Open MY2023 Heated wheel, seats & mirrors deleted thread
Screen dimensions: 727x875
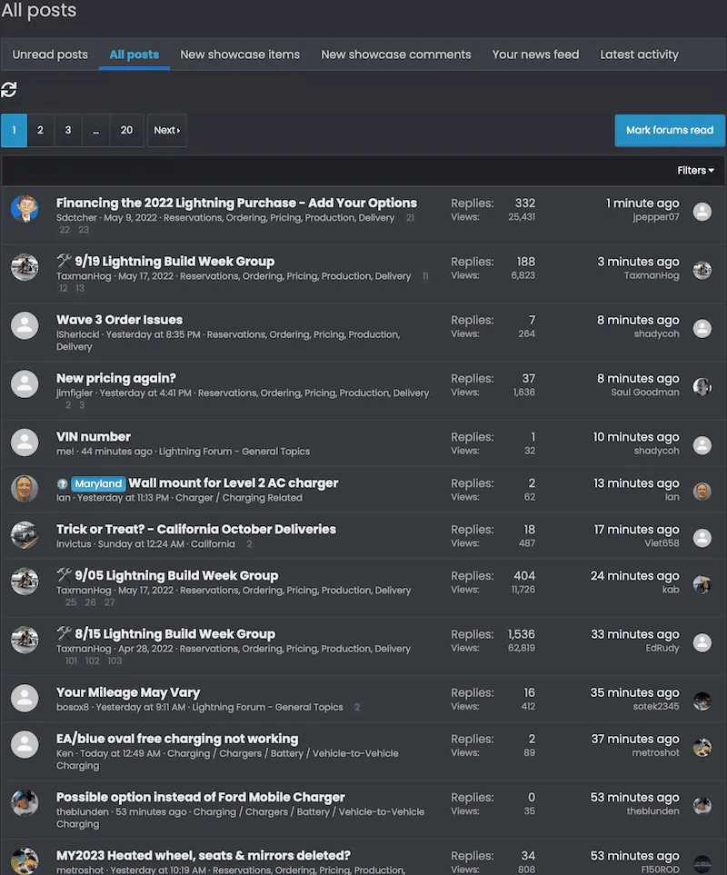(x=204, y=856)
